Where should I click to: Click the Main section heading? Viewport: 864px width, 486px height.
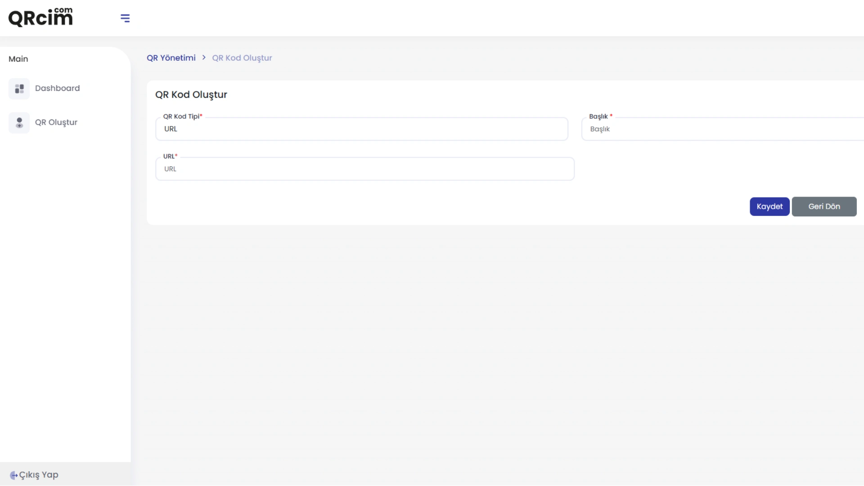[18, 59]
